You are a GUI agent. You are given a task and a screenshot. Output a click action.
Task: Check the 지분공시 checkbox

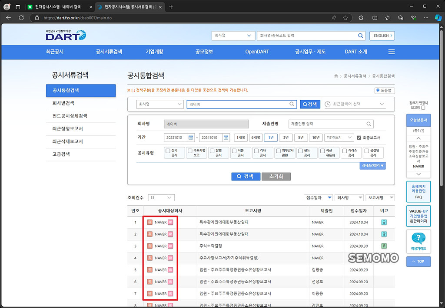click(x=234, y=151)
